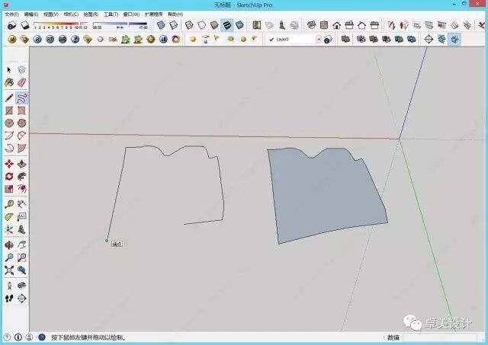488x345 pixels.
Task: Open the 窗口(W) menu
Action: click(131, 14)
